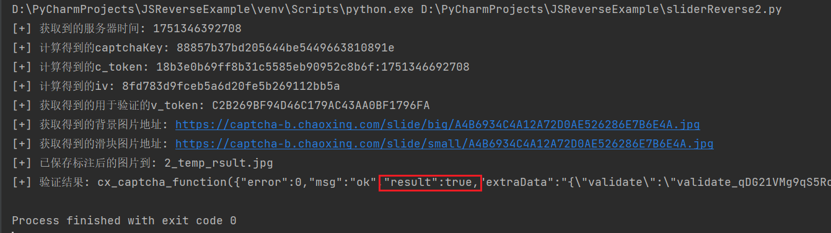Click the 验证结果 label
This screenshot has width=831, height=233.
pyautogui.click(x=64, y=182)
